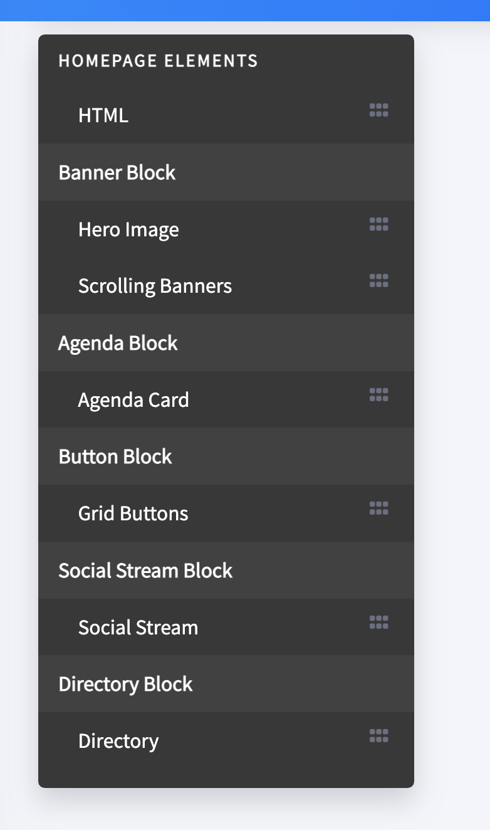Click the grid handle icon beside Directory
490x830 pixels.
tap(378, 735)
